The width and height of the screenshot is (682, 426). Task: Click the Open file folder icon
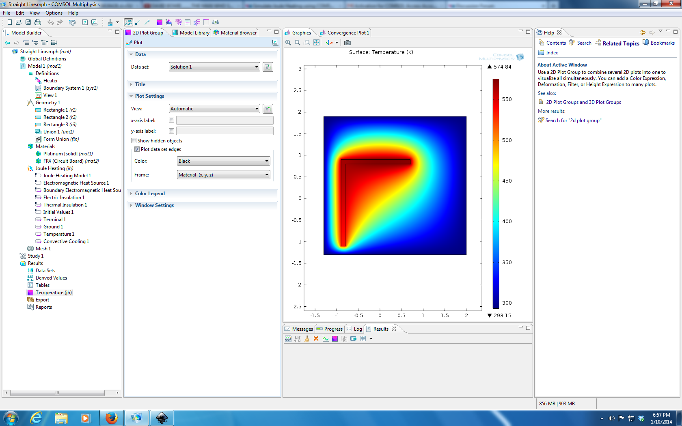[19, 22]
